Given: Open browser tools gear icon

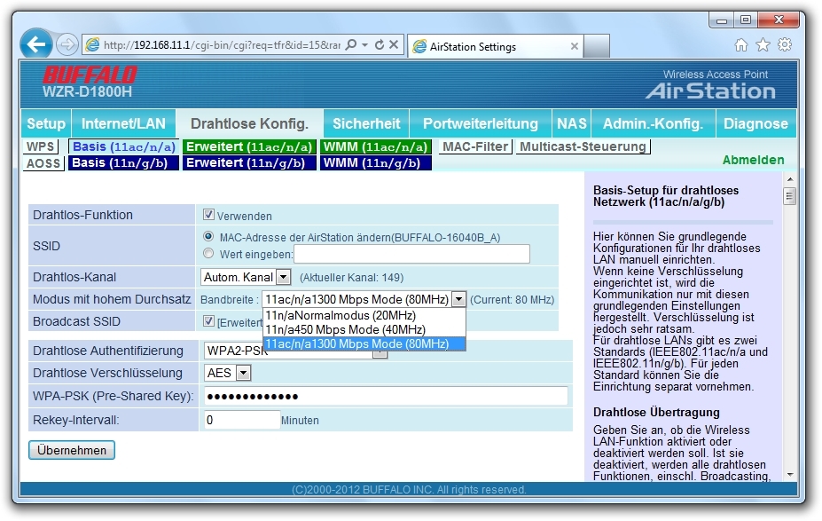Looking at the screenshot, I should (x=785, y=45).
